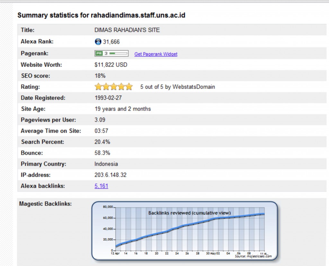
Task: Click the Date Registered: row label
Action: [43, 98]
